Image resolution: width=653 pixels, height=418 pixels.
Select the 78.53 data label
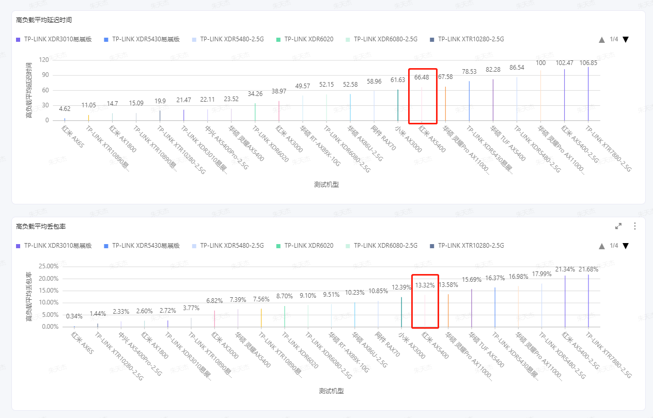tap(469, 72)
